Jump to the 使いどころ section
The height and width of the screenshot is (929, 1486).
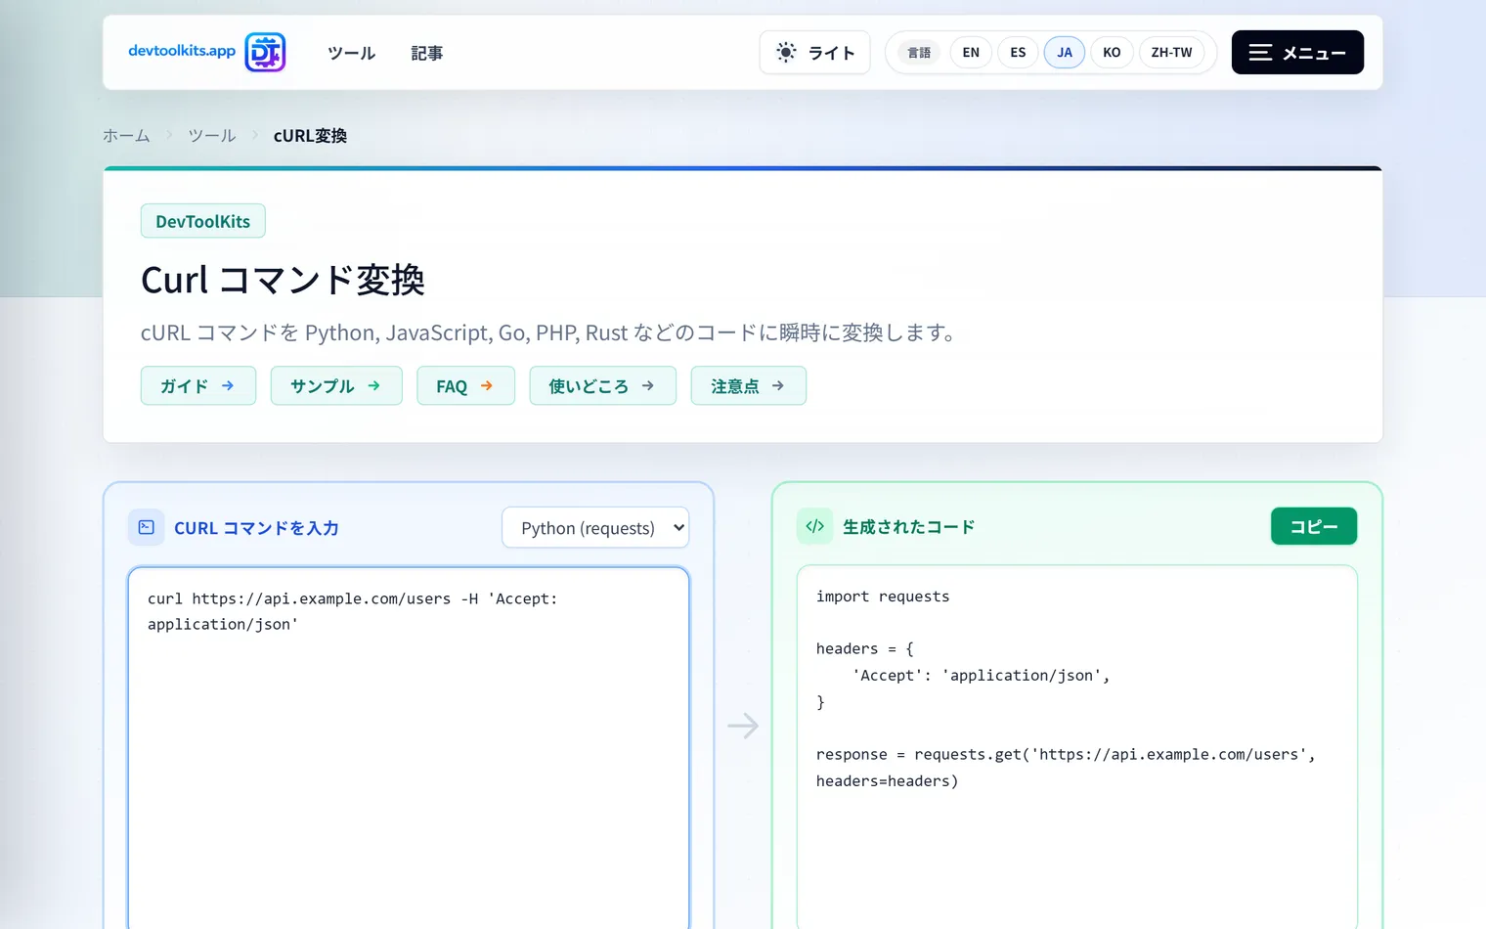(603, 386)
